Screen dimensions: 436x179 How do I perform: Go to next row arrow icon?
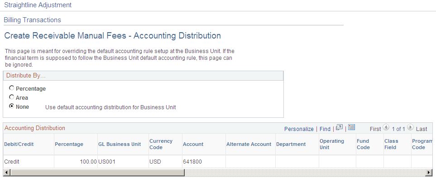pos(410,127)
